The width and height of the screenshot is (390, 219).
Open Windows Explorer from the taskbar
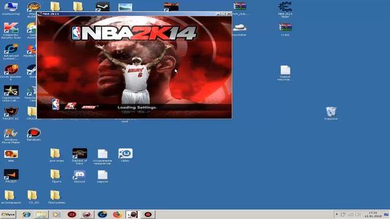[41, 214]
